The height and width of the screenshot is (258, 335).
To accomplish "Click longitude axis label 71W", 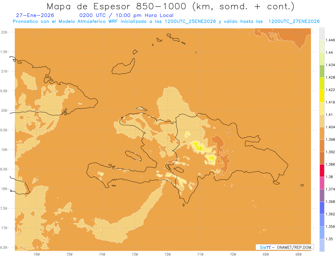I will [x=200, y=254].
